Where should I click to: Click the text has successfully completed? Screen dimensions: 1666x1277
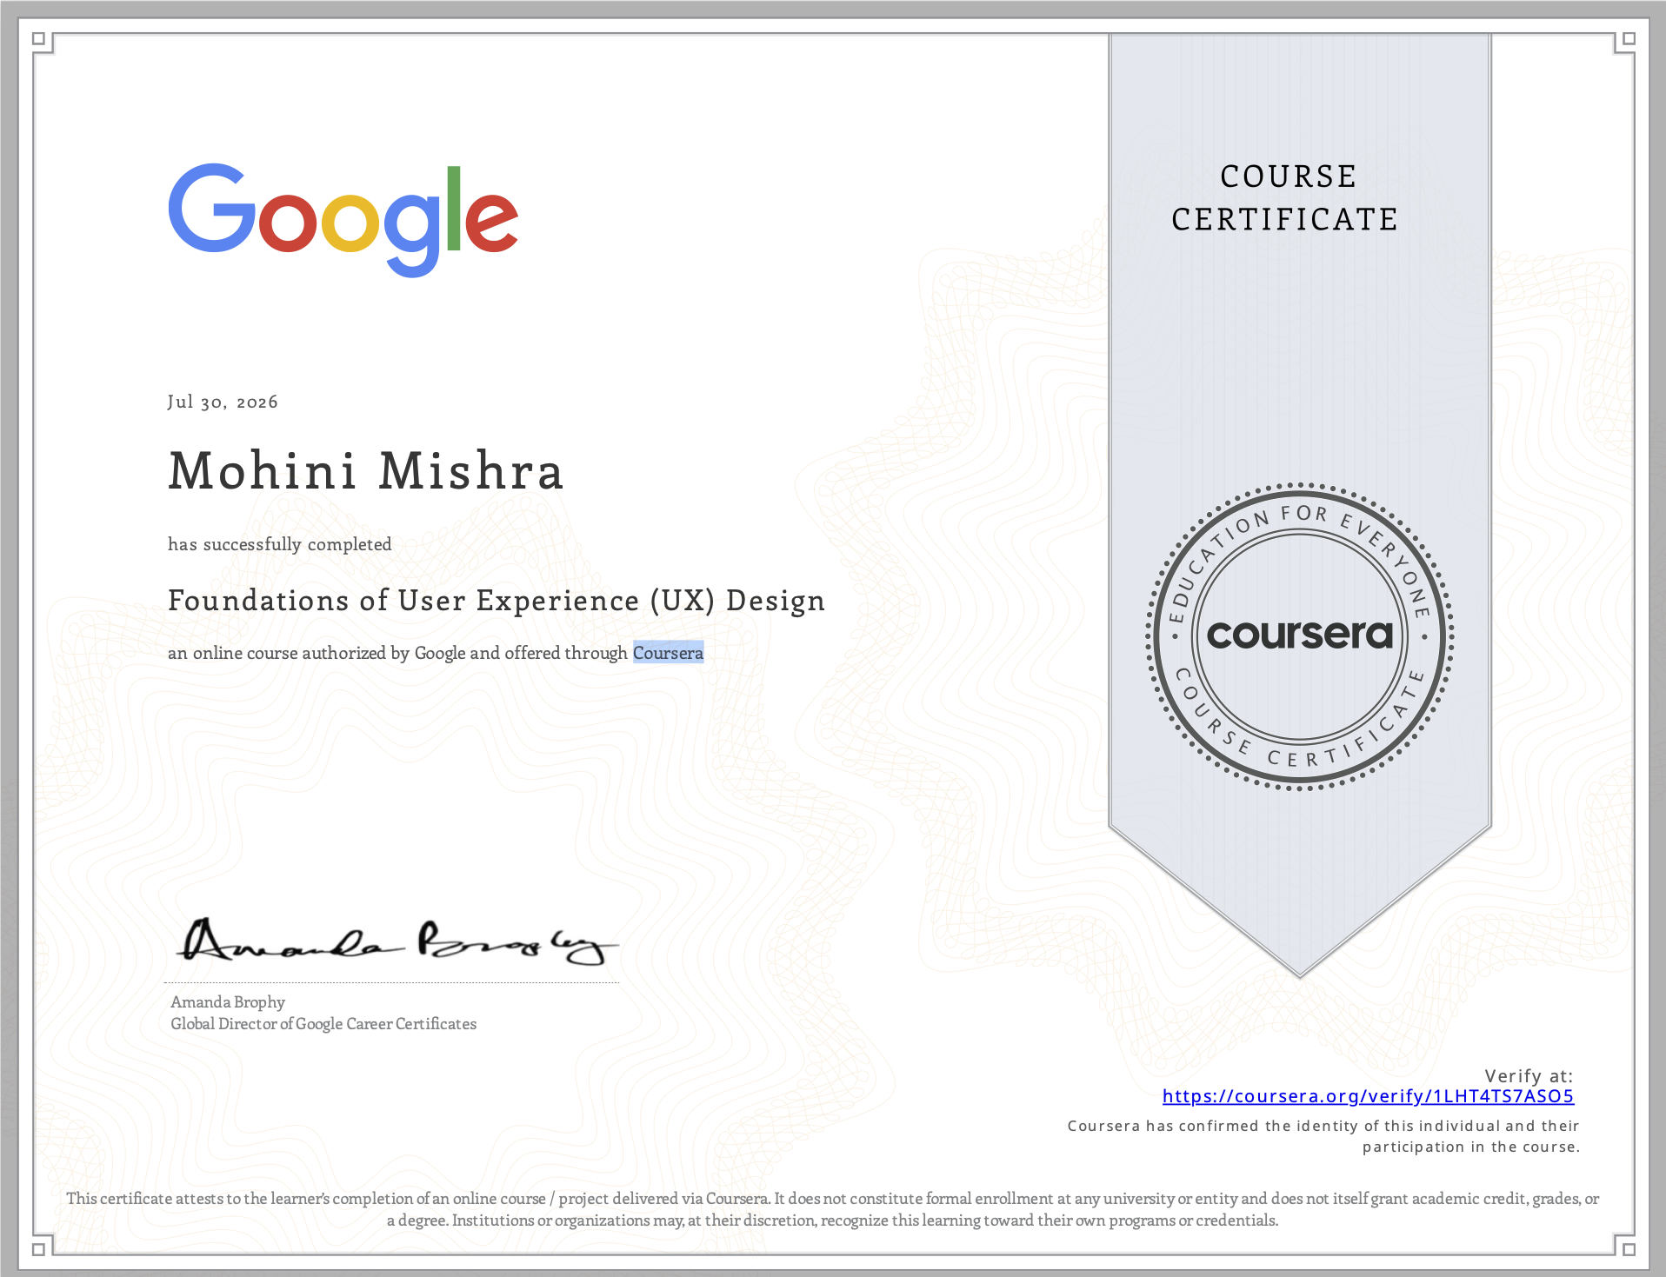point(280,544)
